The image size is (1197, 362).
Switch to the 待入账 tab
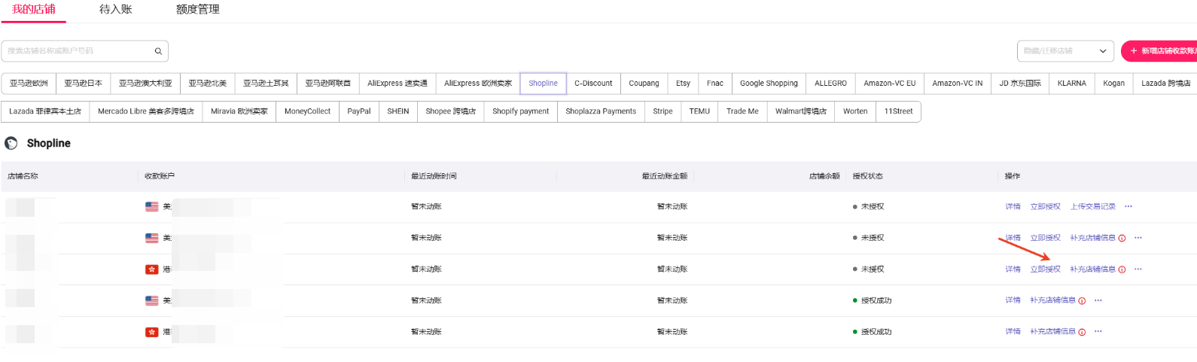coord(116,10)
